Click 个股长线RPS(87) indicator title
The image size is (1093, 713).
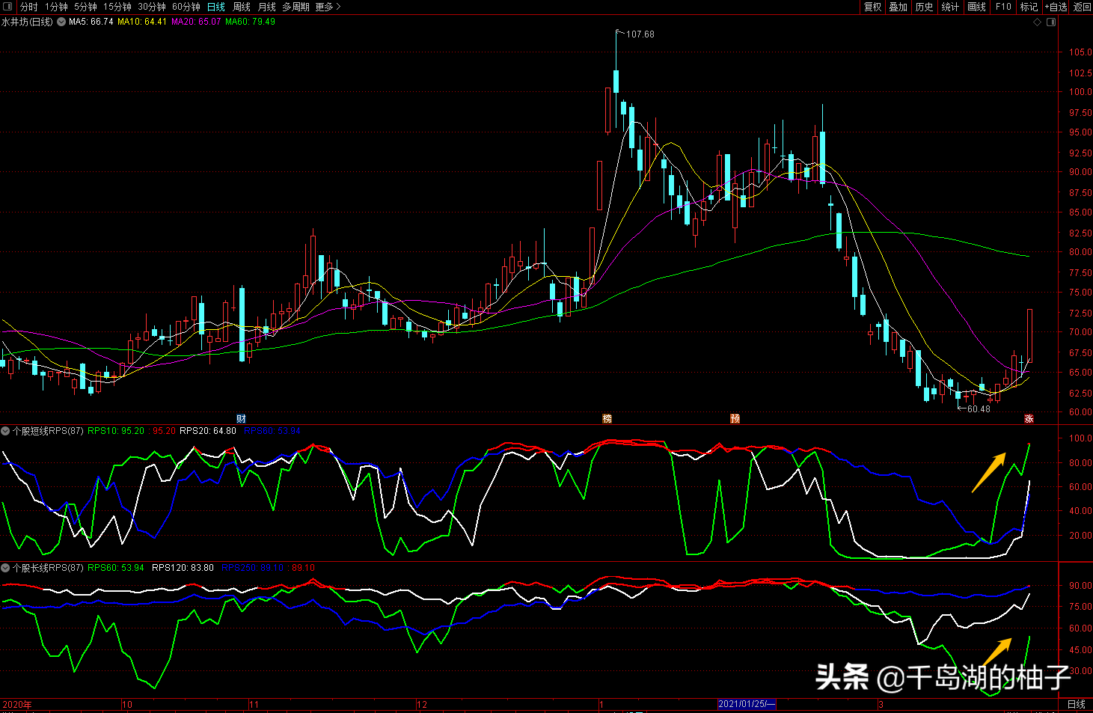48,568
